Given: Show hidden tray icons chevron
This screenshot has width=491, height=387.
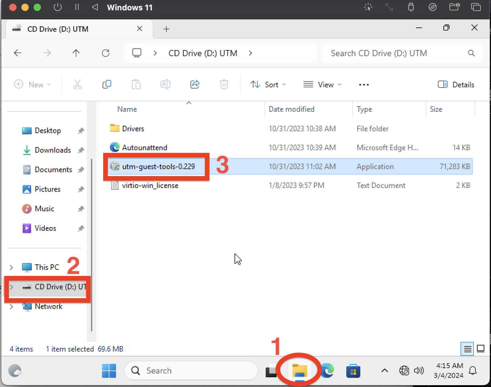Looking at the screenshot, I should 385,371.
